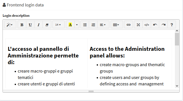Click the "Login description" label

click(x=16, y=16)
